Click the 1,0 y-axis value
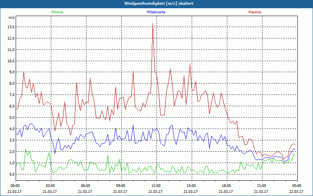The width and height of the screenshot is (313, 196). (12, 163)
